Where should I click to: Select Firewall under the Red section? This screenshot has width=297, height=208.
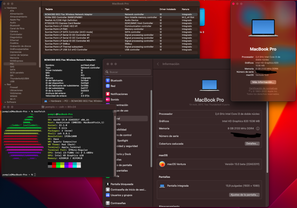pyautogui.click(x=14, y=87)
